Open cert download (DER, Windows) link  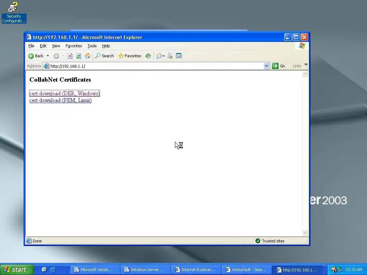[x=65, y=93]
